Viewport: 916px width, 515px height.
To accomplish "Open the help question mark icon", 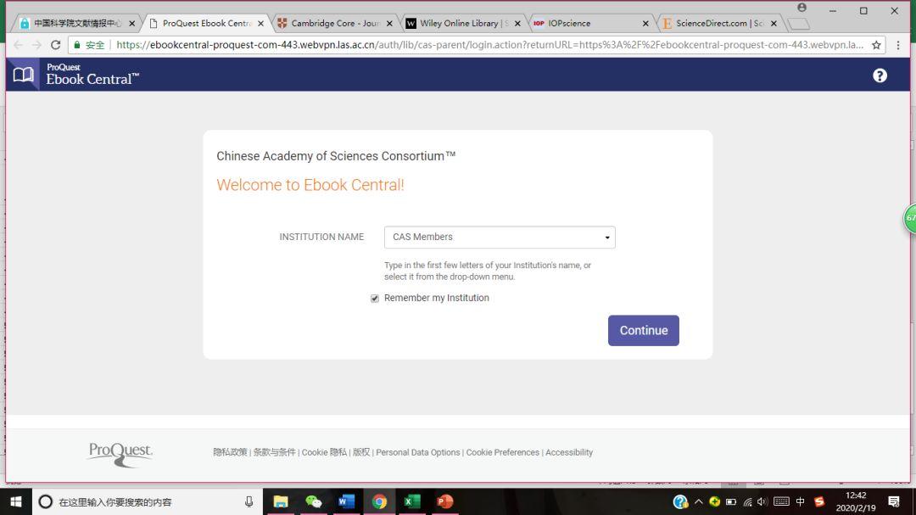I will [880, 76].
